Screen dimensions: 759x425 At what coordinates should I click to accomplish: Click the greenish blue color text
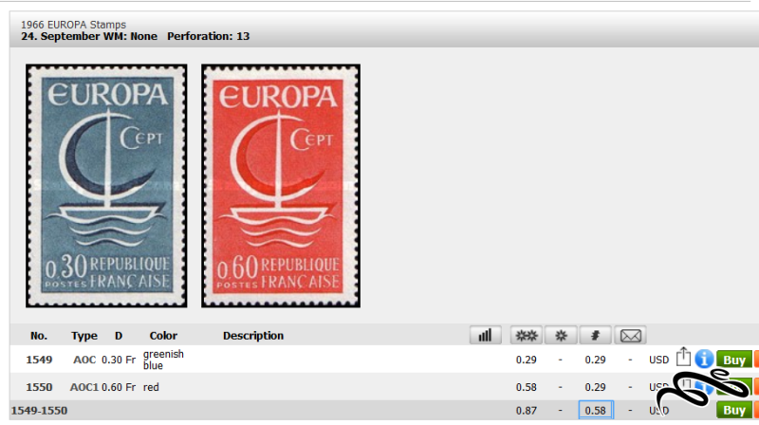tap(163, 360)
